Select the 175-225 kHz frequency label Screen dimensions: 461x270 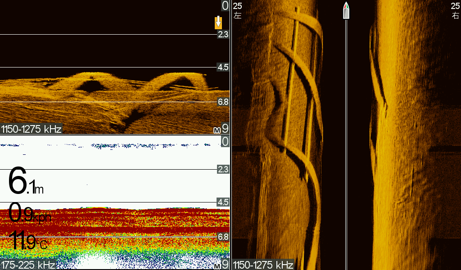(x=28, y=265)
